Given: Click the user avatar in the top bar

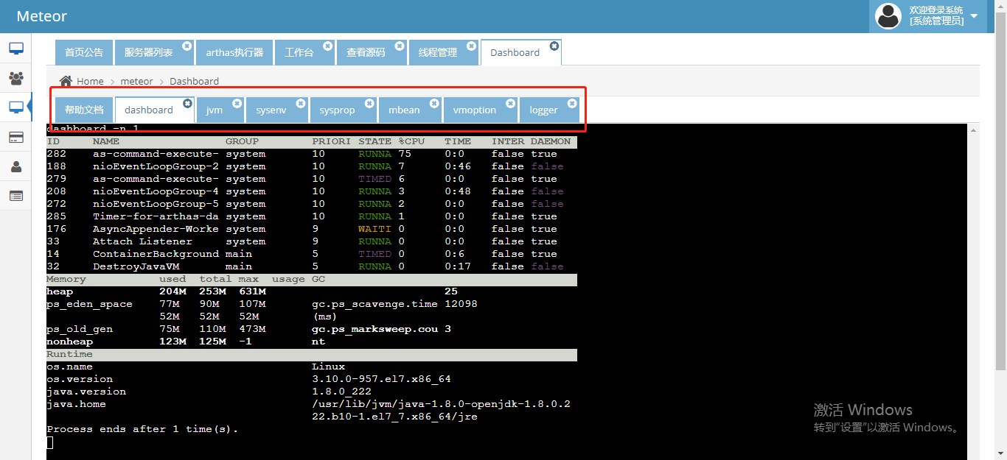Looking at the screenshot, I should click(888, 15).
